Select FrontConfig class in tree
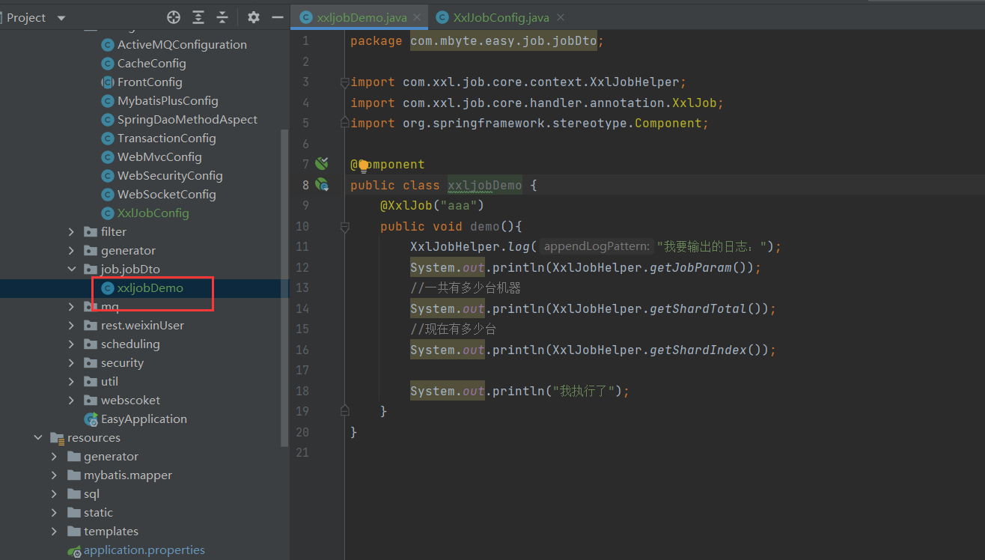 click(x=150, y=82)
